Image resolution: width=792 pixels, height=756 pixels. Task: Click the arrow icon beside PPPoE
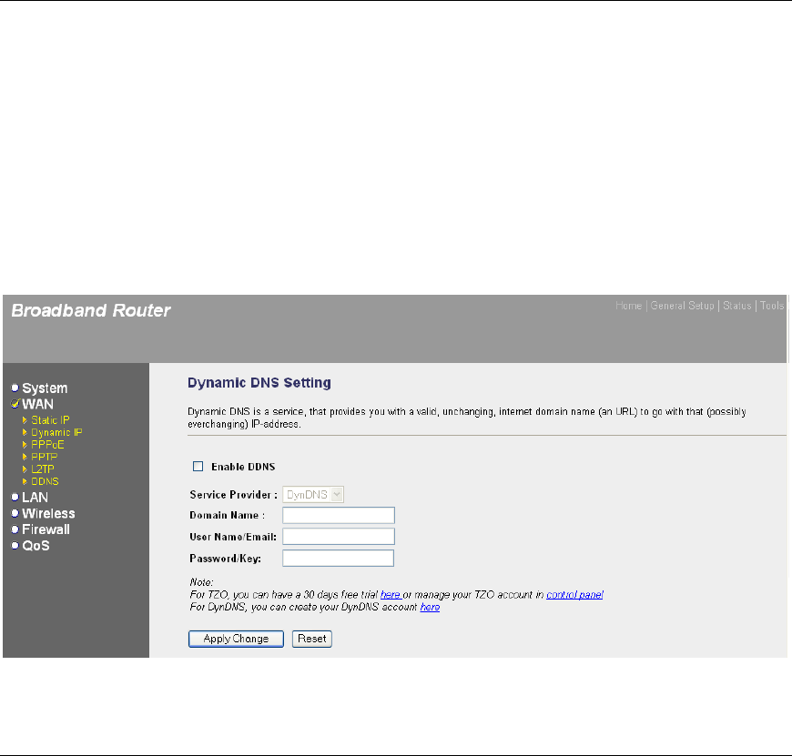(25, 445)
